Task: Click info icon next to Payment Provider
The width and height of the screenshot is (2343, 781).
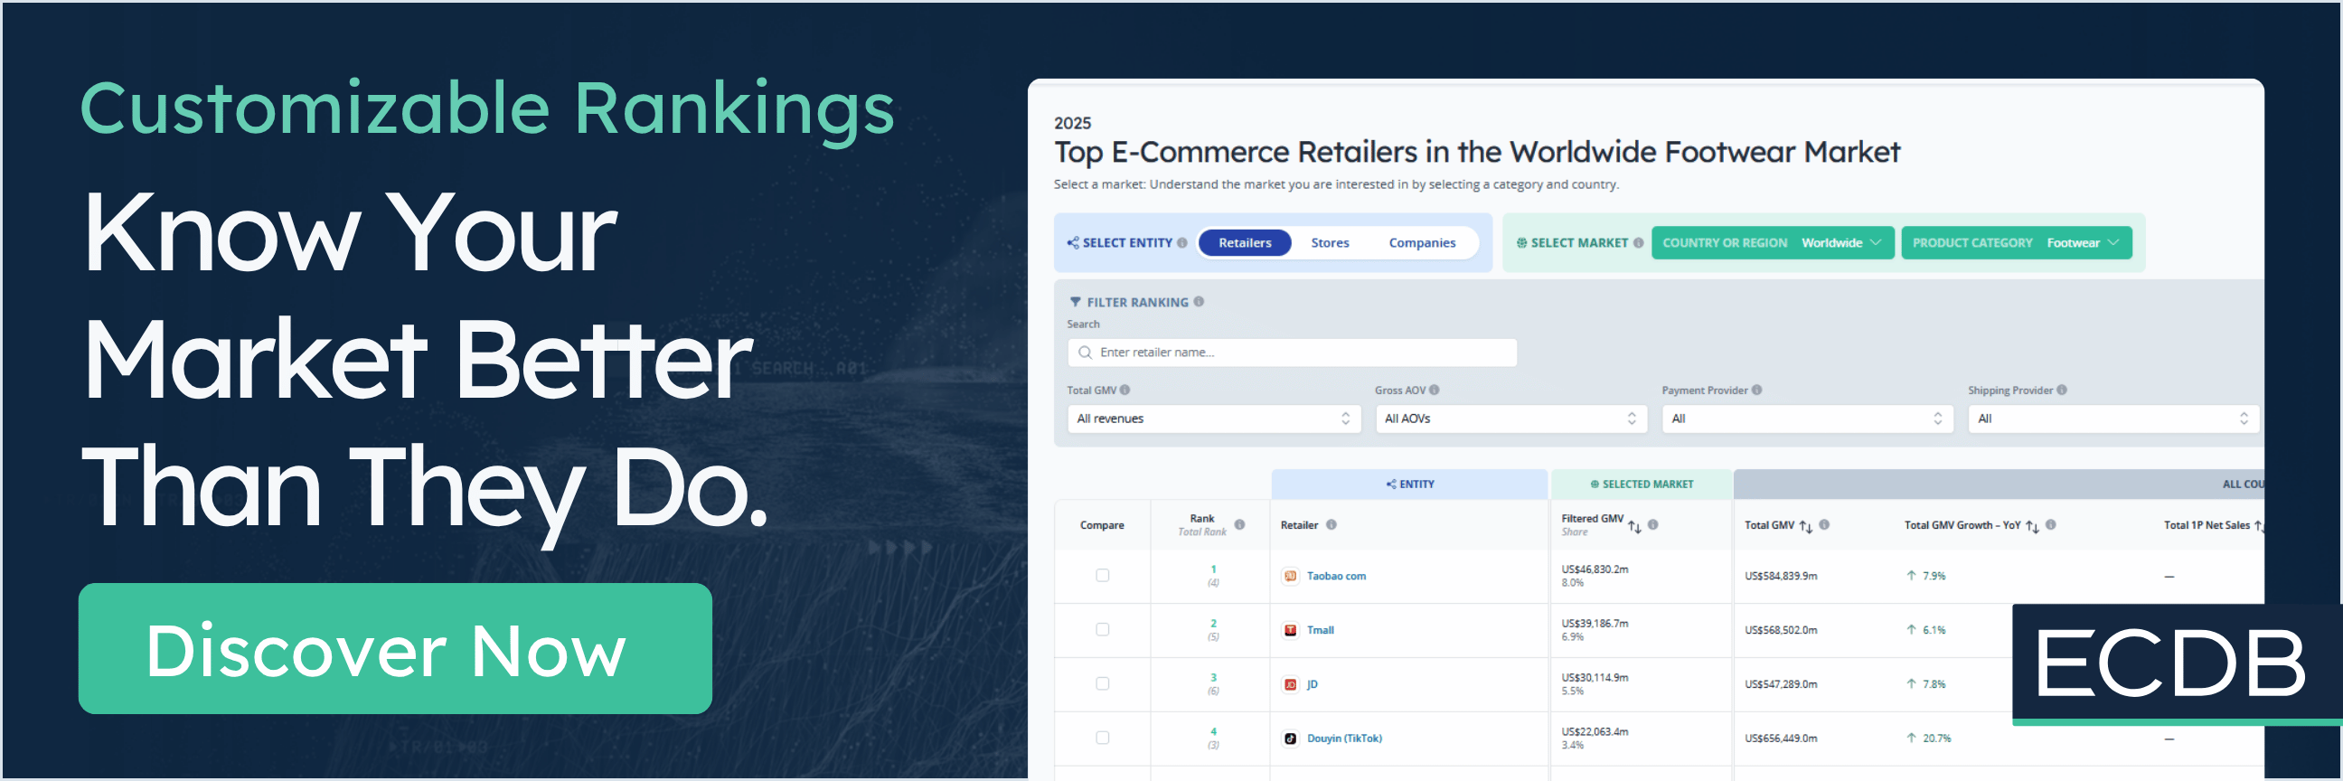Action: tap(1756, 390)
